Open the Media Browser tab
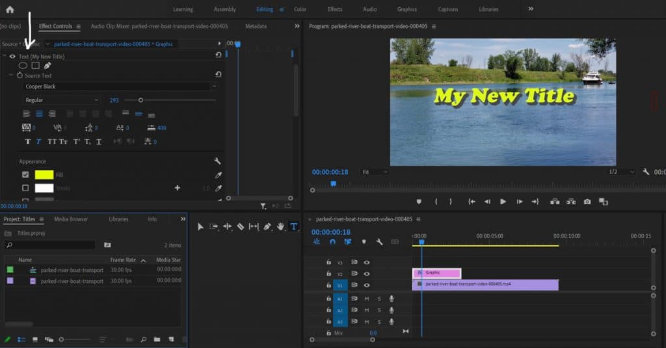The image size is (666, 348). coord(71,219)
